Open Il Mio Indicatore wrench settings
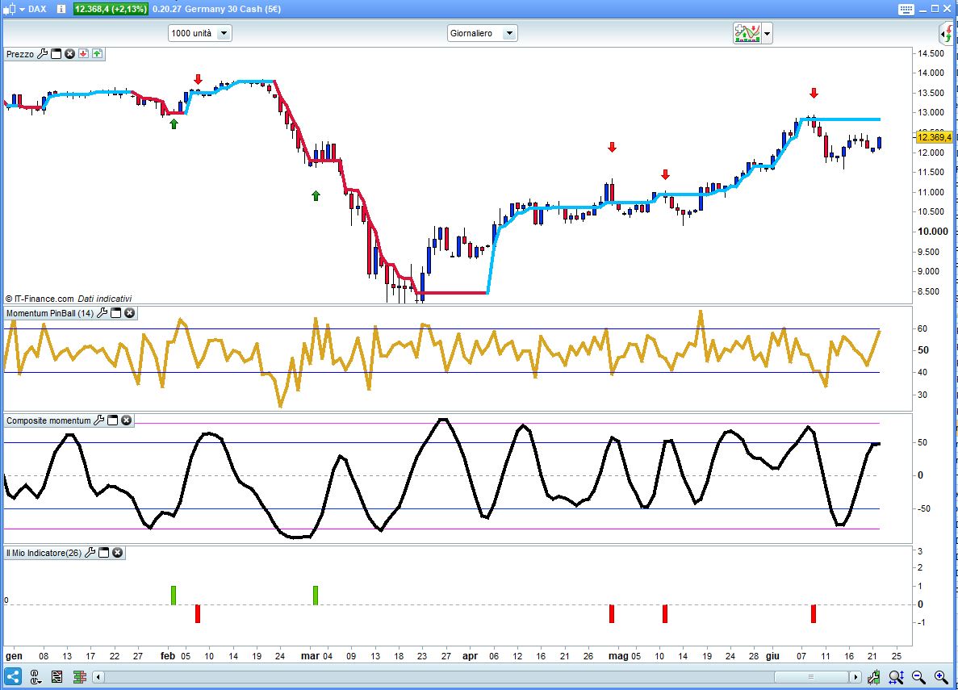The width and height of the screenshot is (958, 690). coord(90,553)
